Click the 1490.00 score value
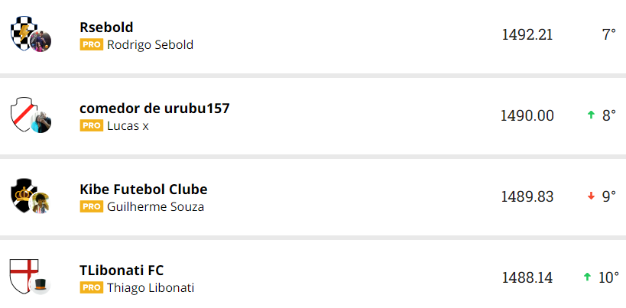 tap(527, 115)
